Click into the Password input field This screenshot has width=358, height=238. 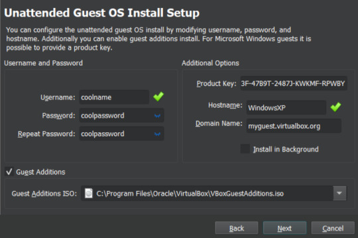click(121, 116)
